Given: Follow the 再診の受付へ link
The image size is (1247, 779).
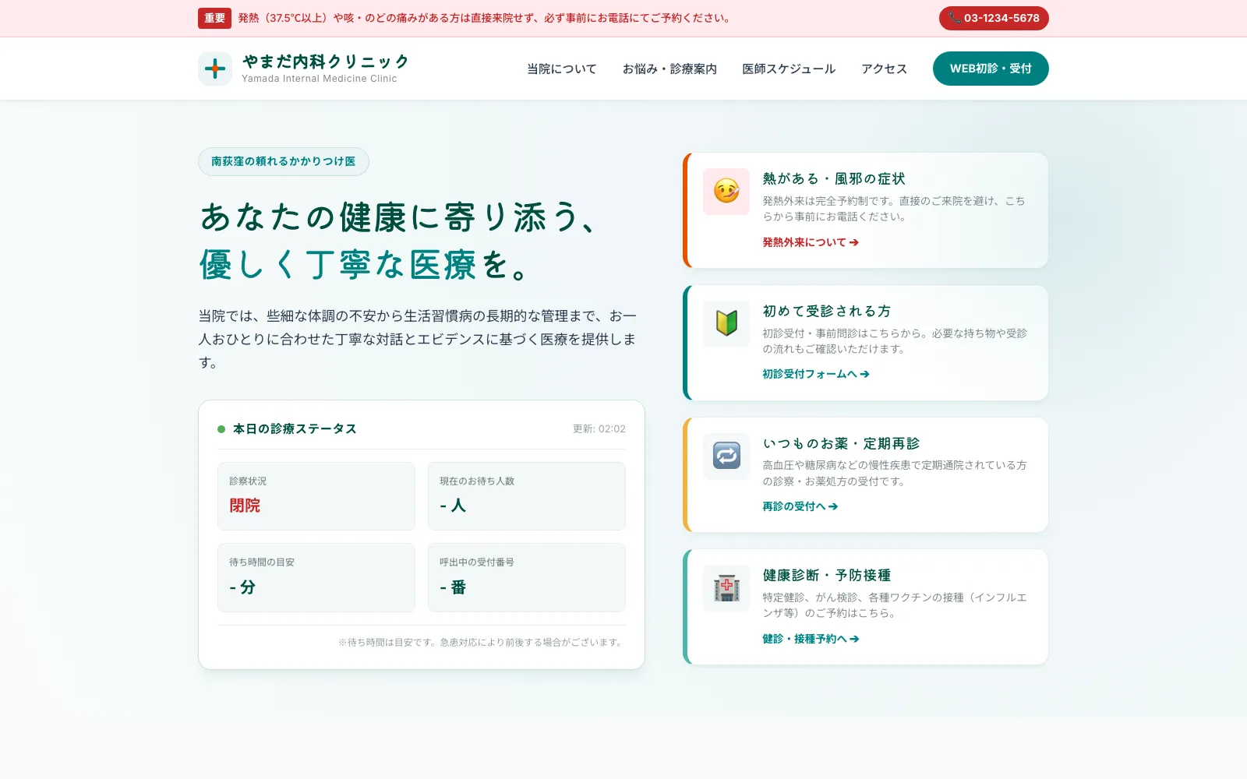Looking at the screenshot, I should 800,506.
